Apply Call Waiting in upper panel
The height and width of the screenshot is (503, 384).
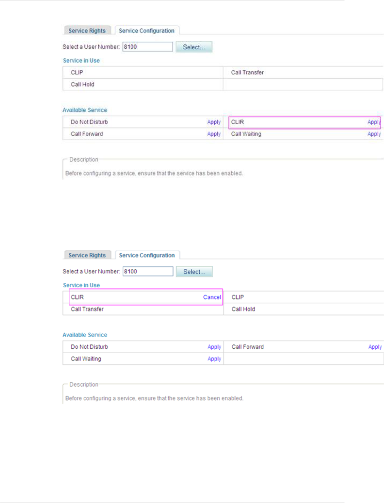pyautogui.click(x=374, y=134)
